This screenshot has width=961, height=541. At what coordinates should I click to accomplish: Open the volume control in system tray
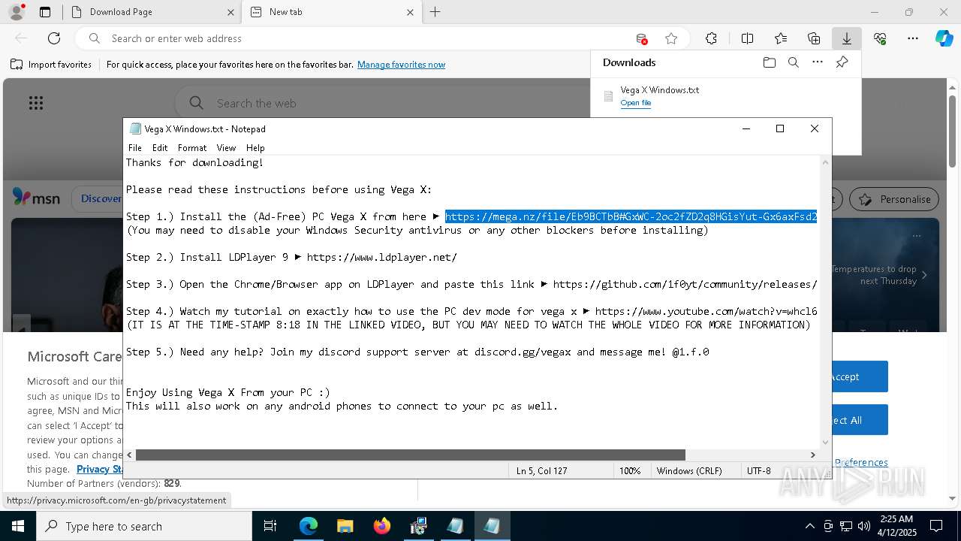point(863,526)
